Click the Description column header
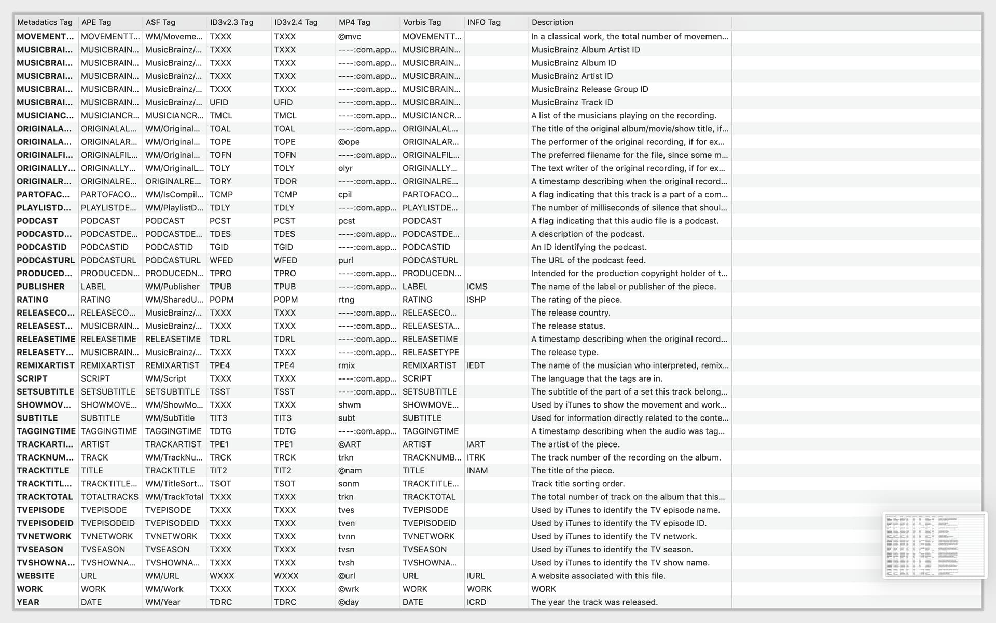The width and height of the screenshot is (996, 623). click(552, 22)
